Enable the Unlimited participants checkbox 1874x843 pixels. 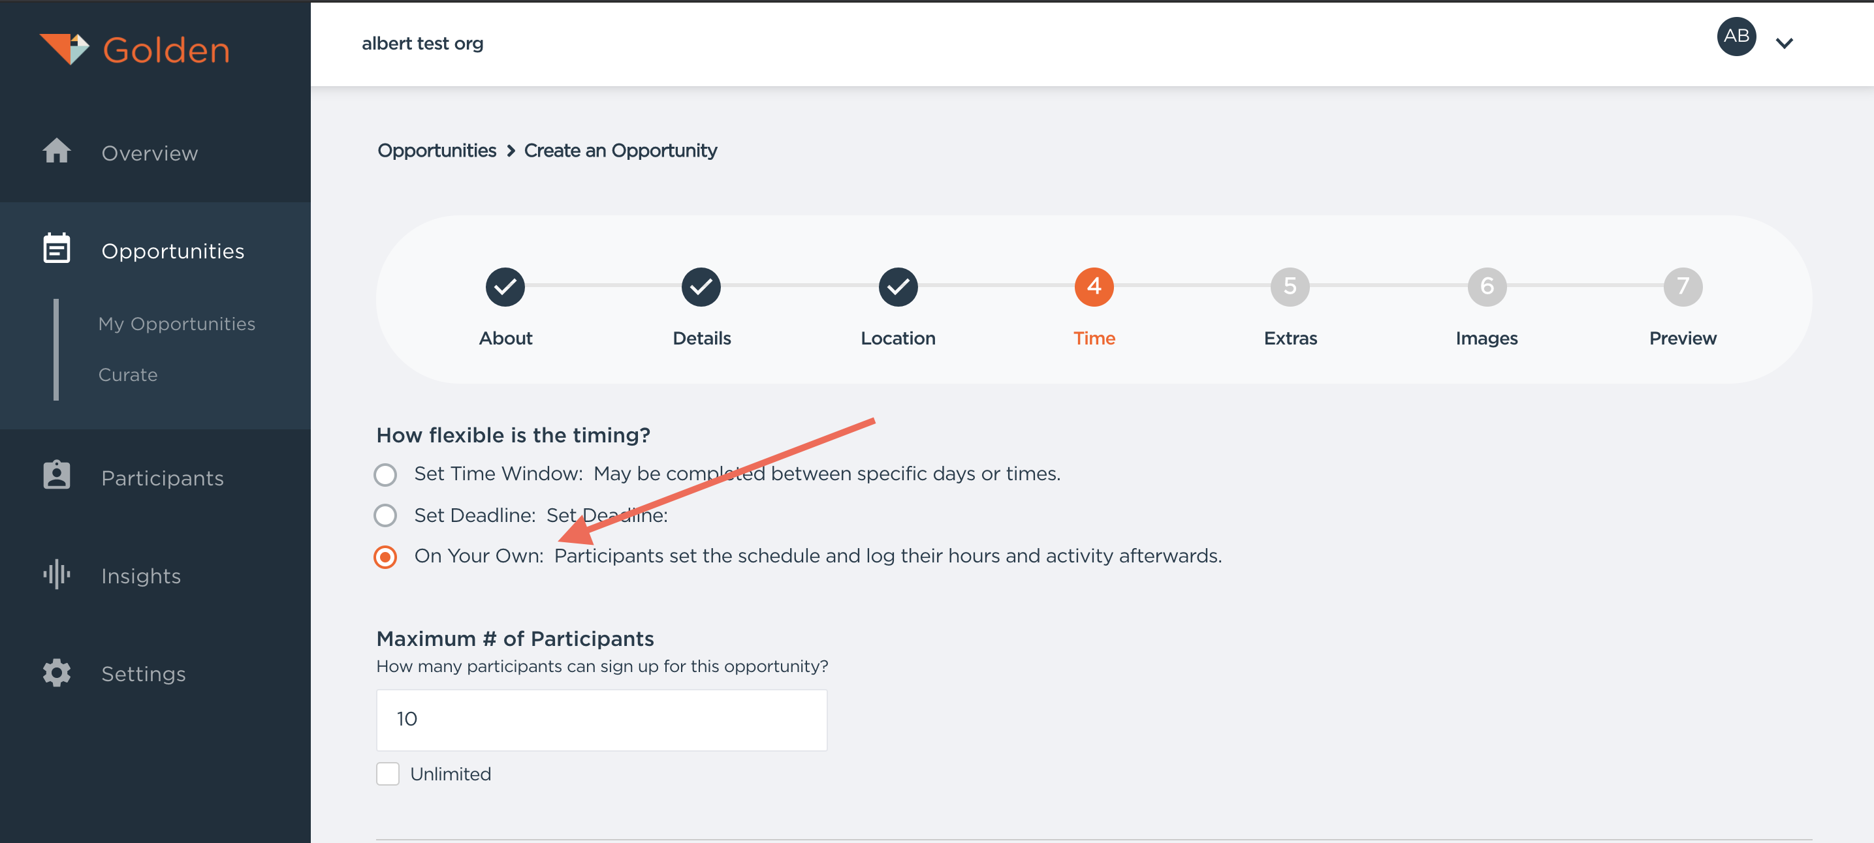pos(388,774)
